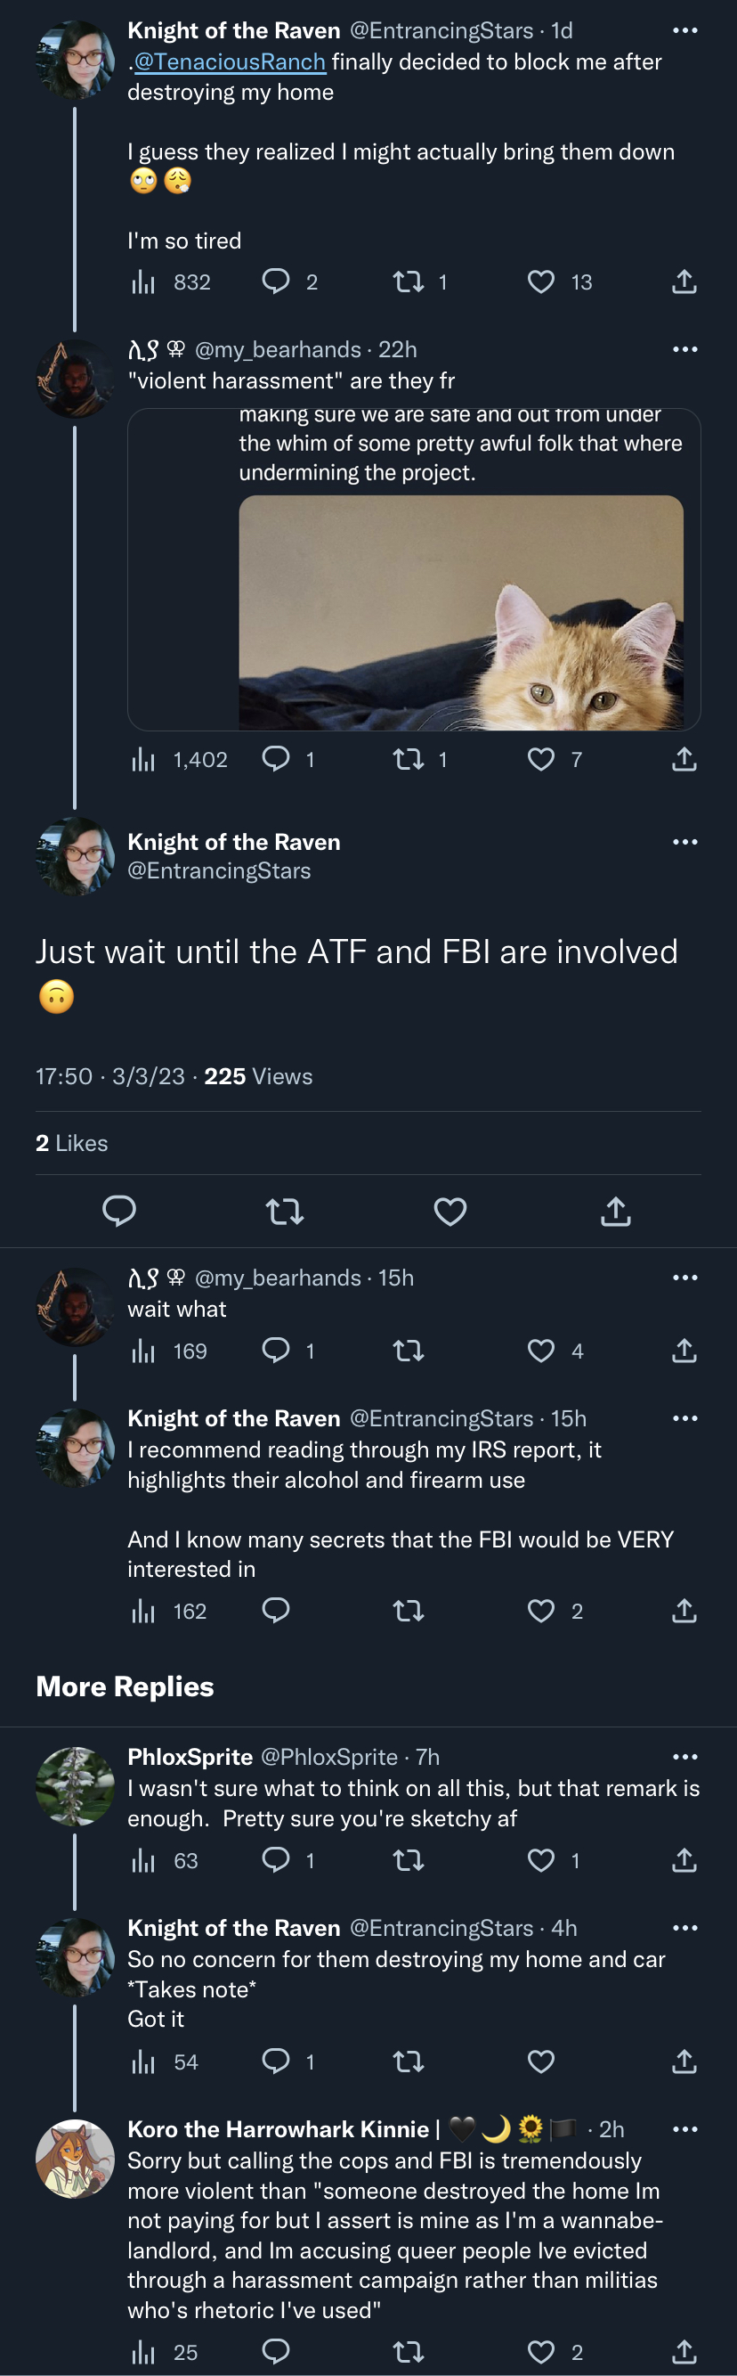Screen dimensions: 737x2376
Task: Share the main tweet via the share icon
Action: point(615,1211)
